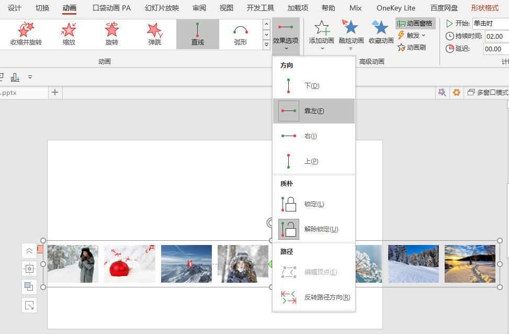509x334 pixels.
Task: Click the 动画刷 (Animation Painter) icon
Action: (x=414, y=47)
